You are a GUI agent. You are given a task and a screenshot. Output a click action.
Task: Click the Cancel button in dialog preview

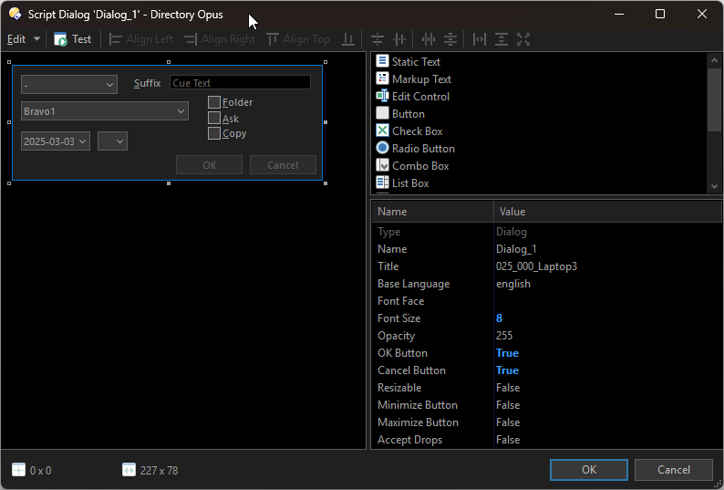(x=283, y=165)
